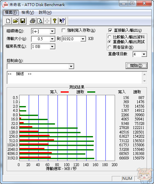Enable 強制寫入存取(A) checkbox

point(64,31)
